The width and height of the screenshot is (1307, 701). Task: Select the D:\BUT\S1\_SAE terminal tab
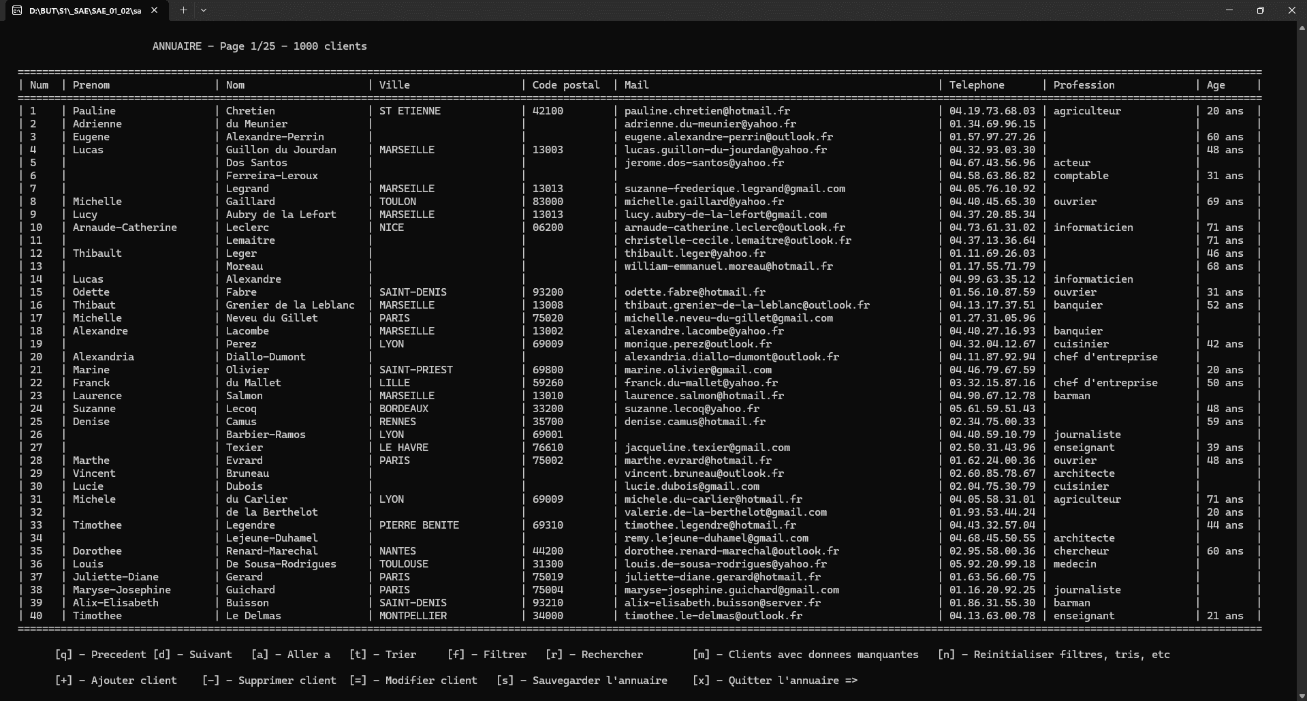pos(85,11)
